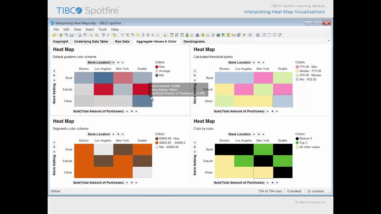Click the Bookmarks toolbar icon
This screenshot has width=381, height=214.
point(143,35)
